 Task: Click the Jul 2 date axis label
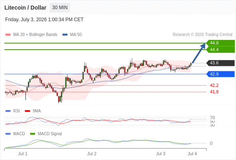click(x=92, y=154)
